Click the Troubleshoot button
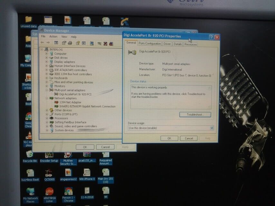 point(195,115)
